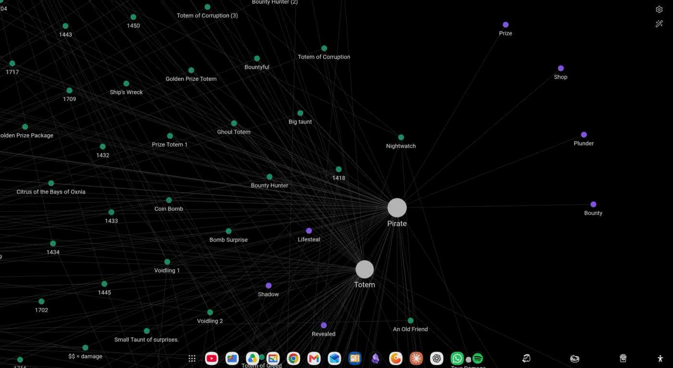Click the purple Plunder tag node
This screenshot has height=368, width=673.
(x=584, y=135)
